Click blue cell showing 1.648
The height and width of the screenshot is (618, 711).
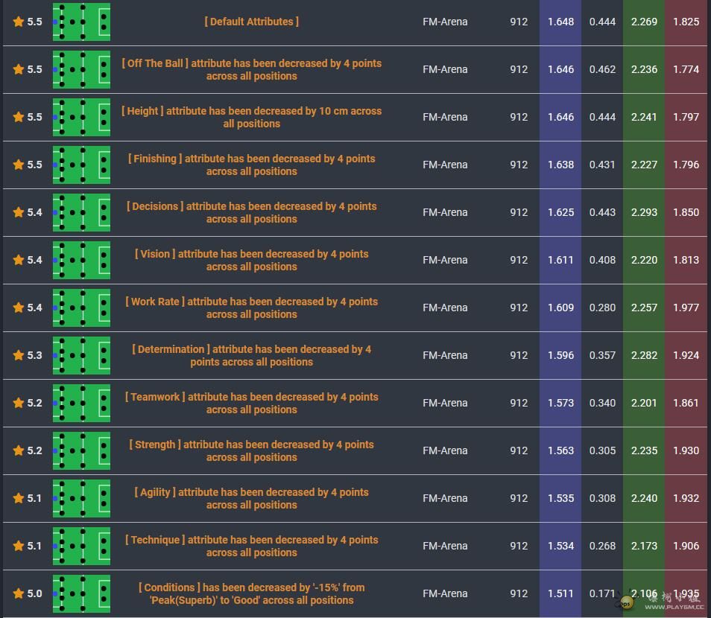560,22
